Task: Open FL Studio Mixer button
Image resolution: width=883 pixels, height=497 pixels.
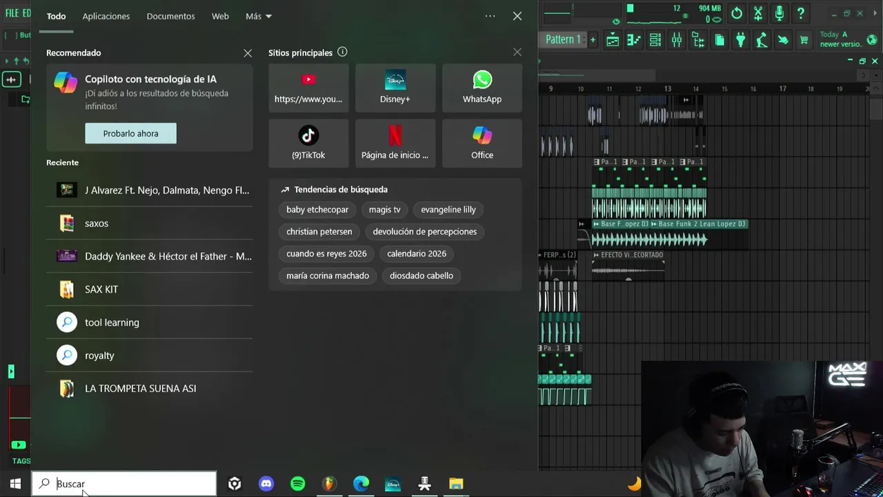Action: pos(677,40)
